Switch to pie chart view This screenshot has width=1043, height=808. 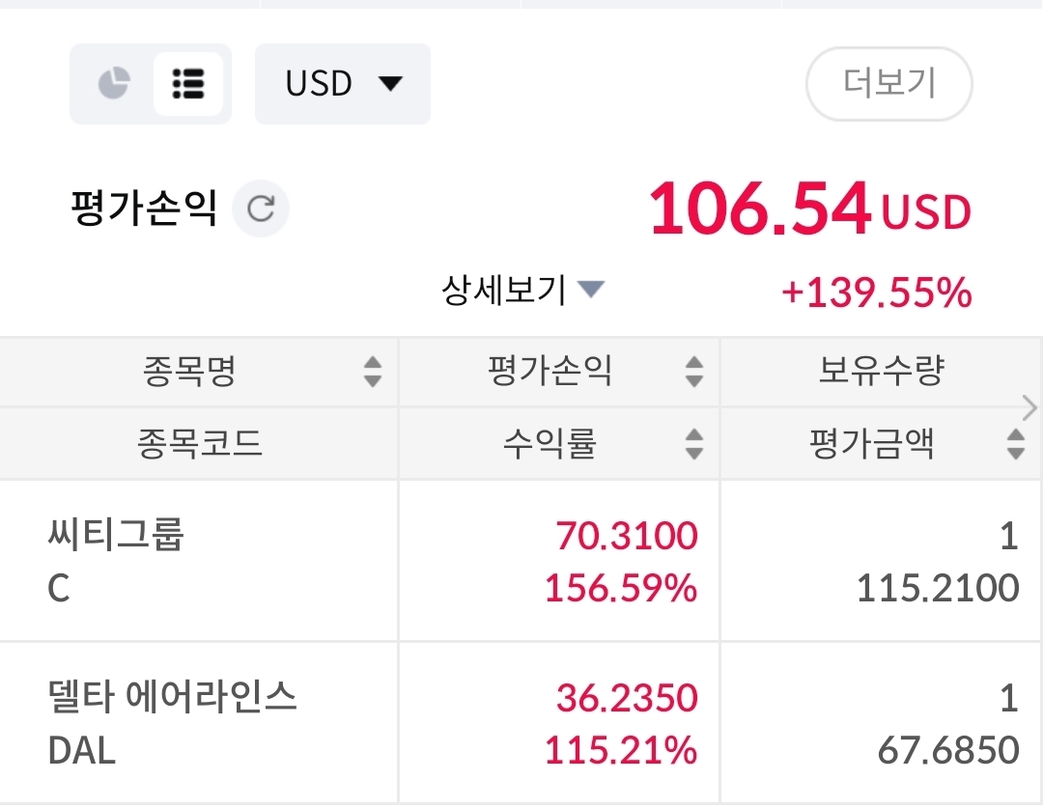[114, 84]
